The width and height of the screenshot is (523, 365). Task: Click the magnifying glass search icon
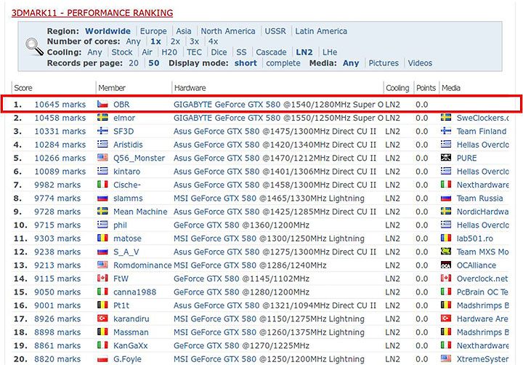pos(34,47)
